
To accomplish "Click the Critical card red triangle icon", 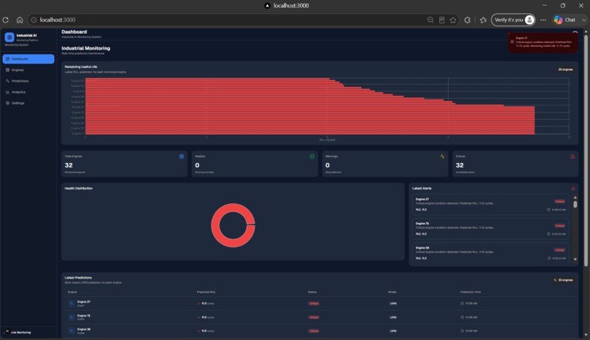I will click(572, 156).
